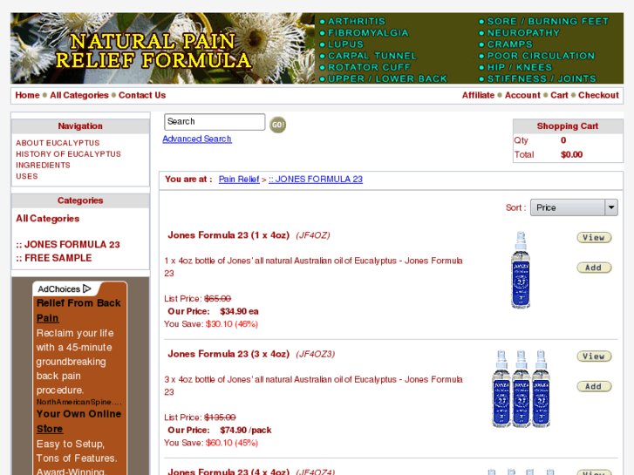Click You Save $60.10 (45%) text
Image resolution: width=634 pixels, height=475 pixels.
click(x=211, y=443)
